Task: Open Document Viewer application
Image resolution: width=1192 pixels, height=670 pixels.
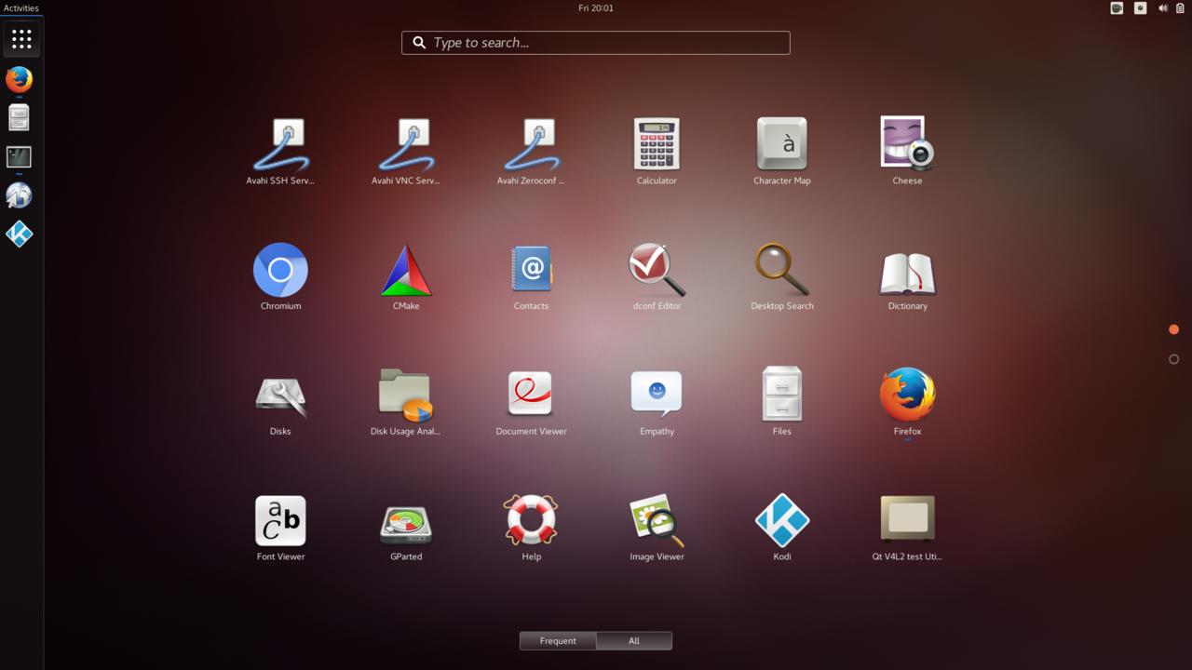Action: pyautogui.click(x=531, y=402)
